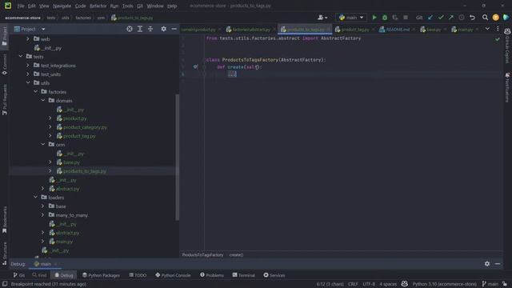Viewport: 512px width, 288px height.
Task: Show Git history clock icon
Action: pos(462,18)
